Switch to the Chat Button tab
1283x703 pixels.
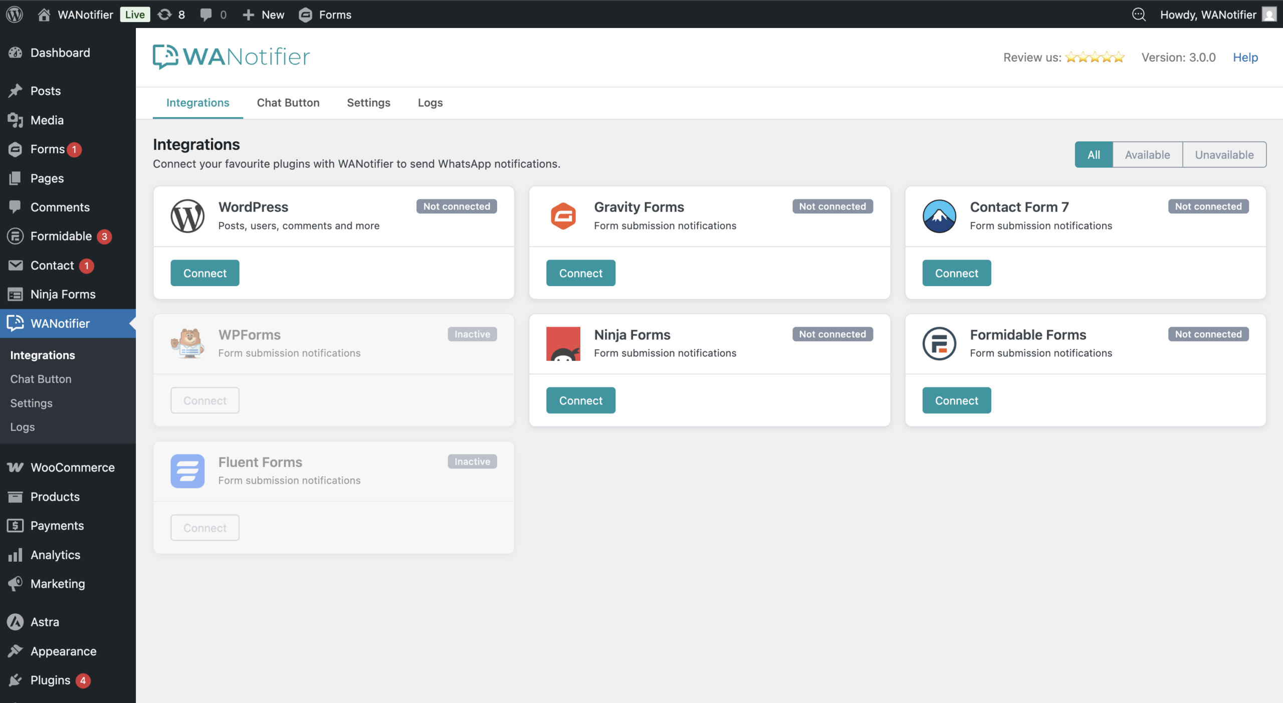(288, 103)
